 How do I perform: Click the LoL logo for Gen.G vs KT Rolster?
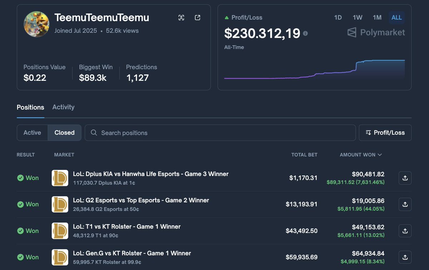click(60, 257)
